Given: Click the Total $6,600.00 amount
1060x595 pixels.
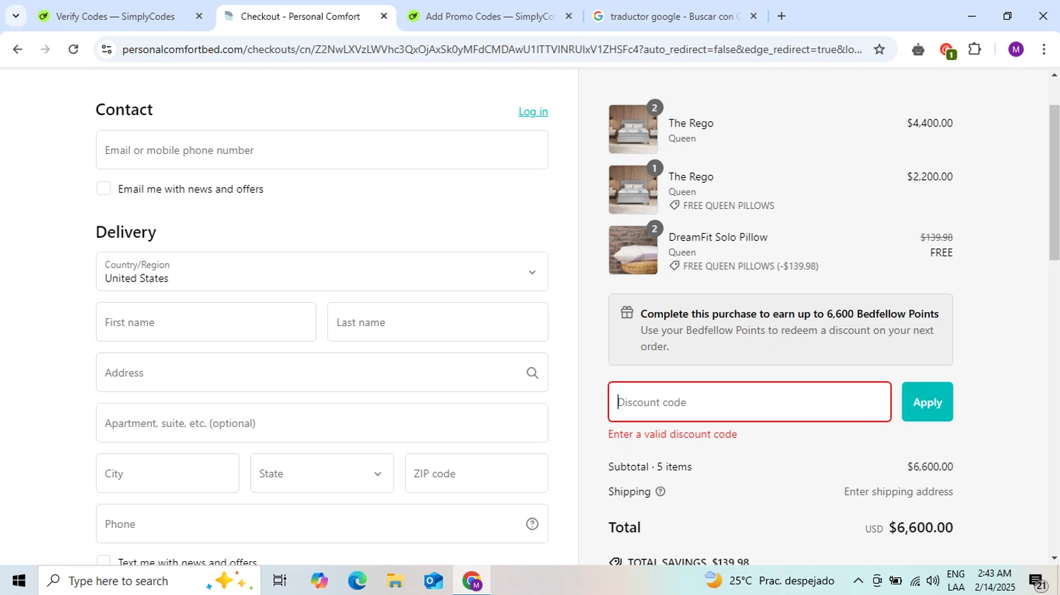Looking at the screenshot, I should [x=921, y=527].
